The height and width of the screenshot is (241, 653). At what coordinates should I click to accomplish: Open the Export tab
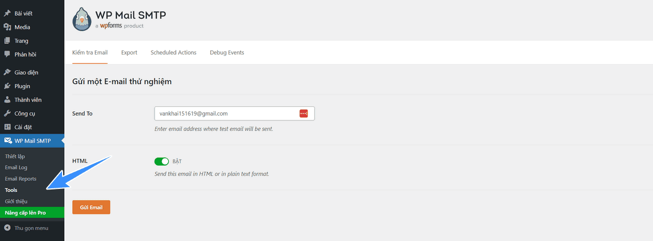pyautogui.click(x=129, y=53)
